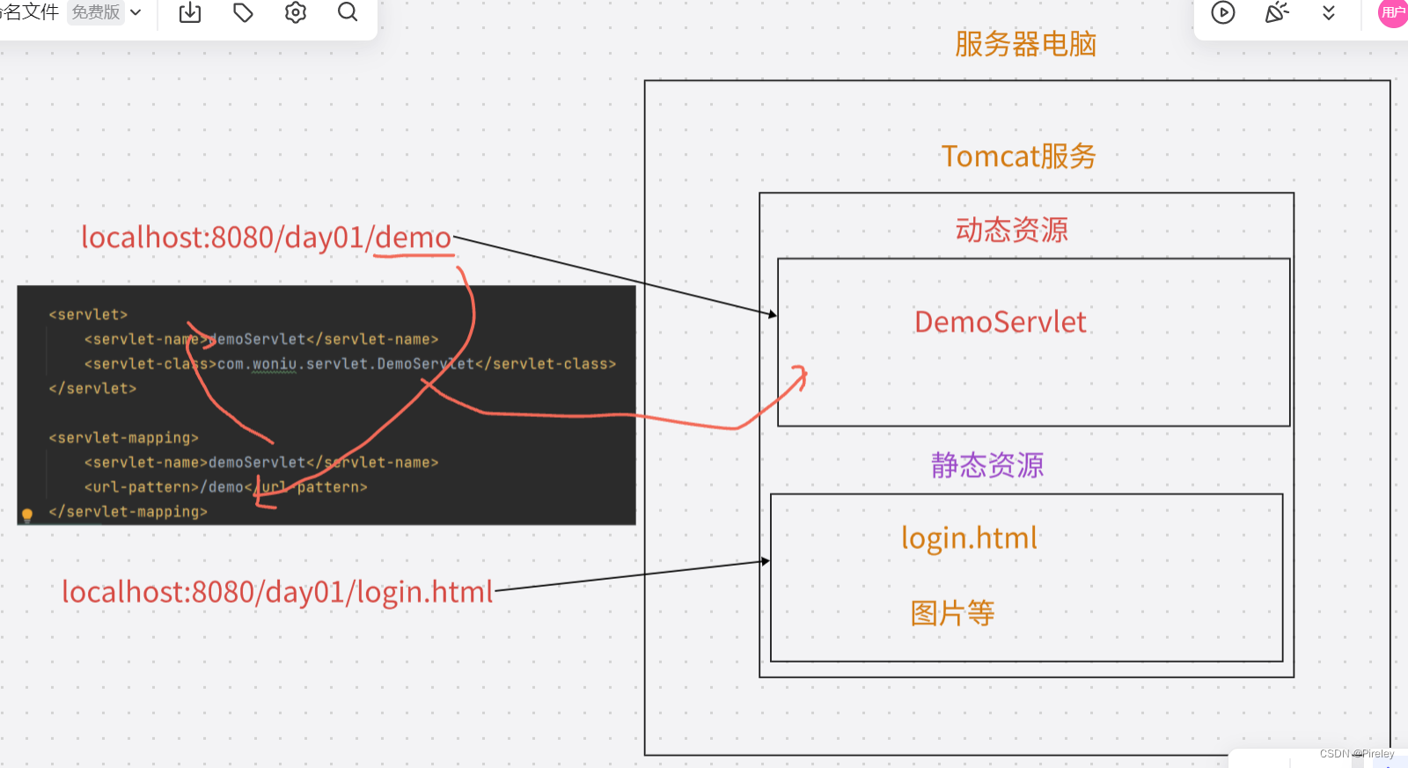Select the 动态资源 label

(x=1012, y=230)
